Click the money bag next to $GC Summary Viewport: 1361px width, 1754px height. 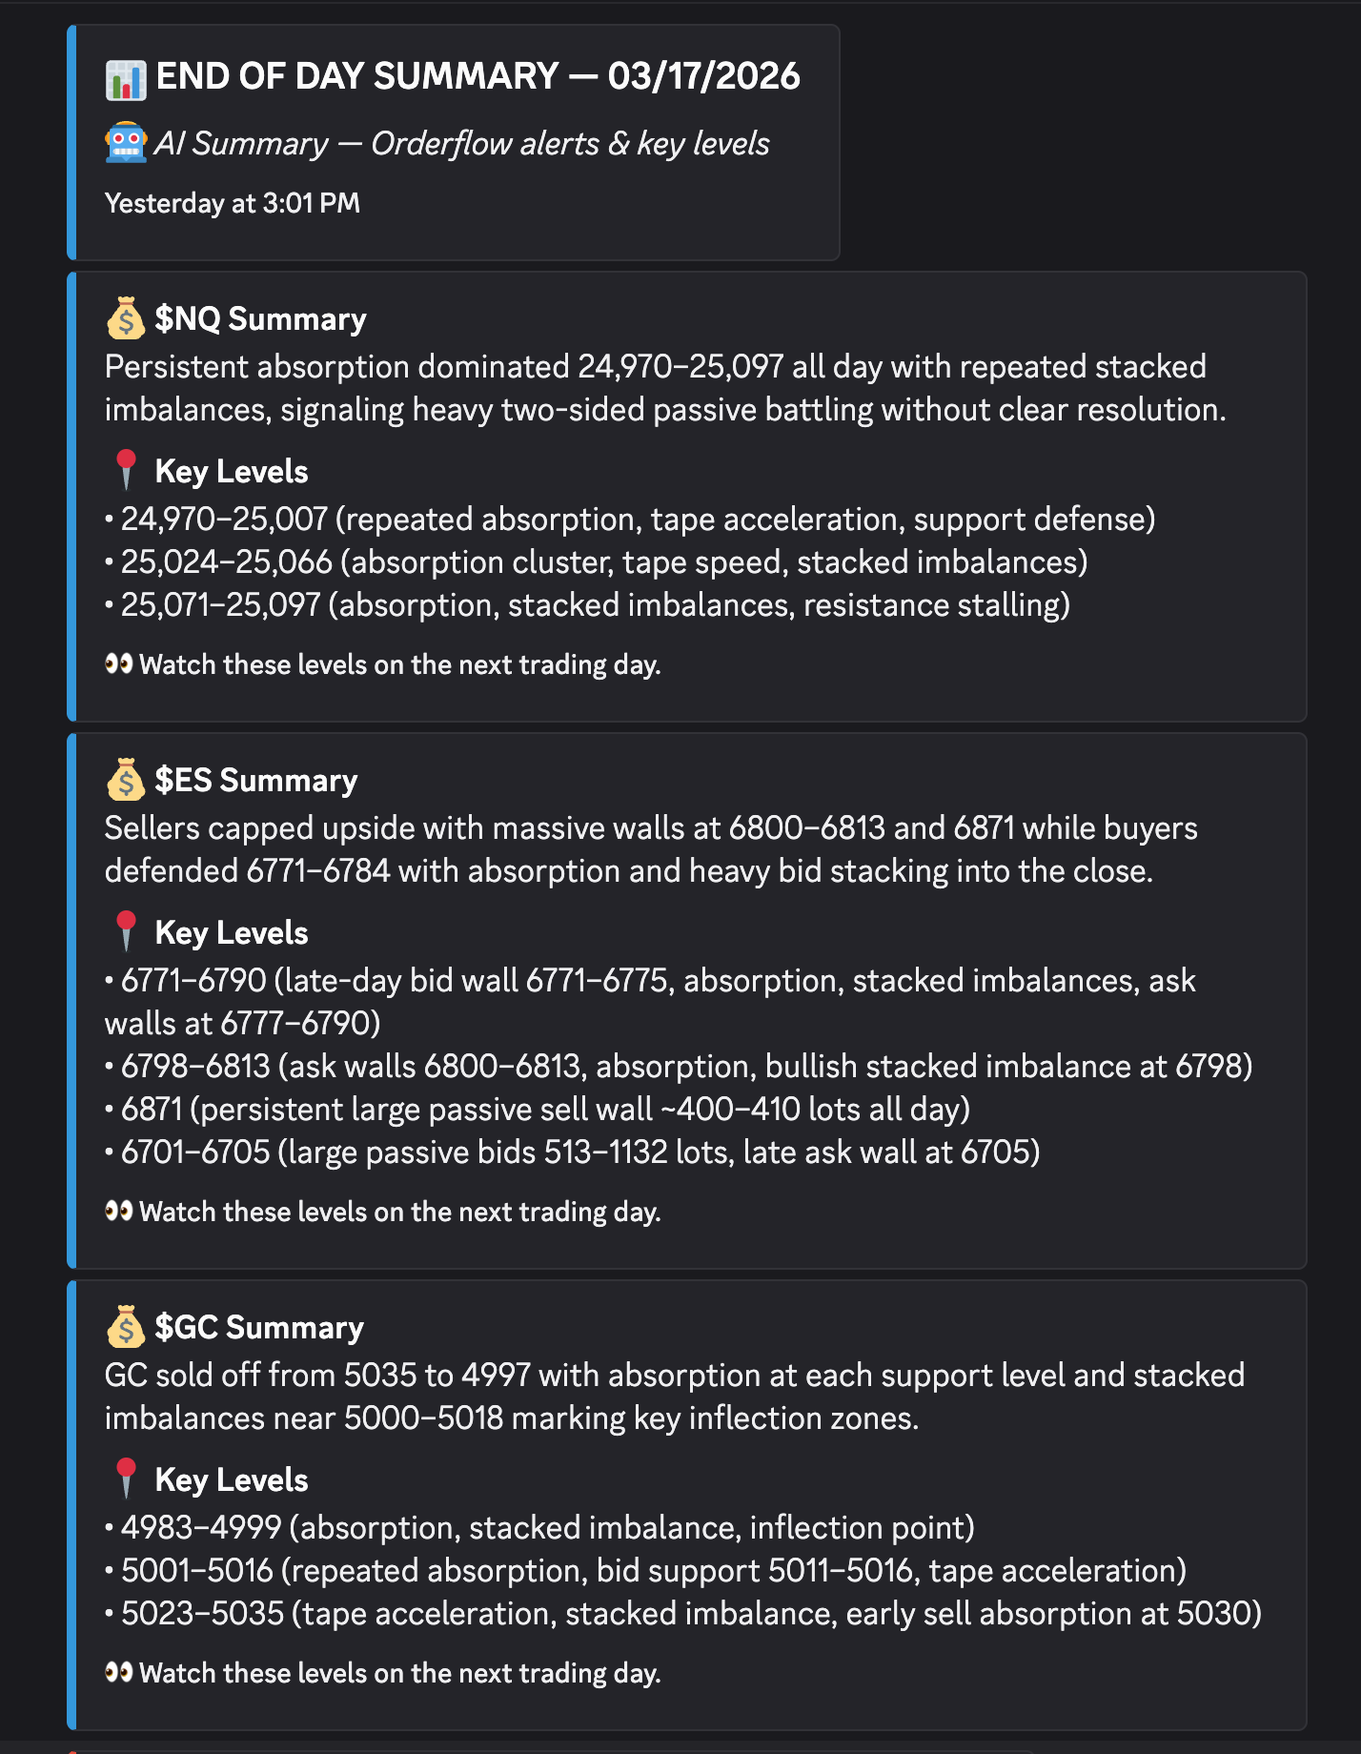coord(126,1327)
